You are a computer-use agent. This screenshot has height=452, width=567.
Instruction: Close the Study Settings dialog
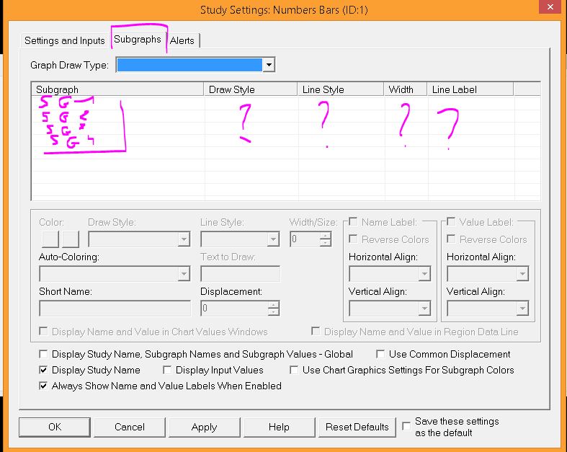[550, 7]
